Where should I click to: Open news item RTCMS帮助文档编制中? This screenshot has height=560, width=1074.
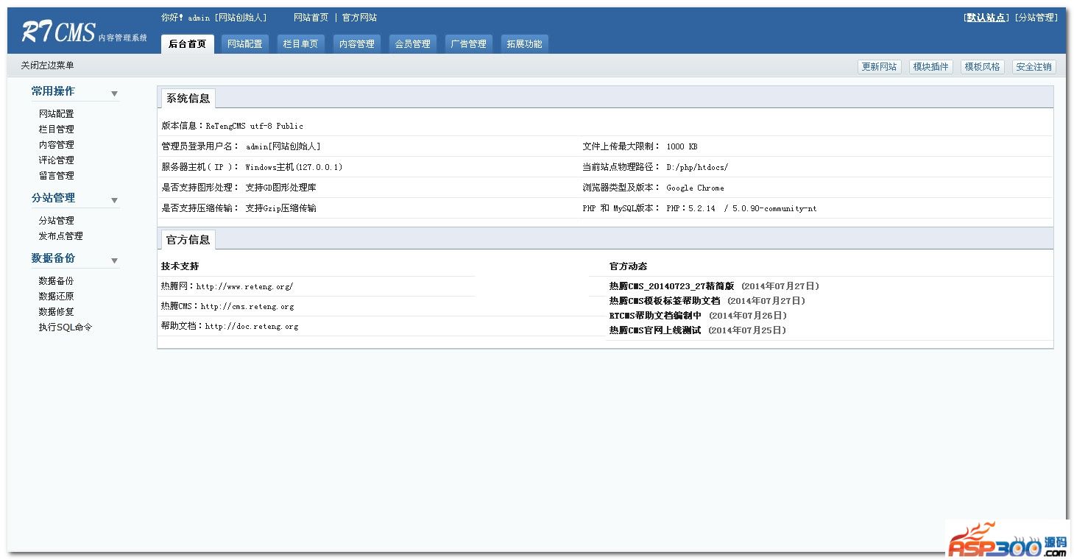656,316
